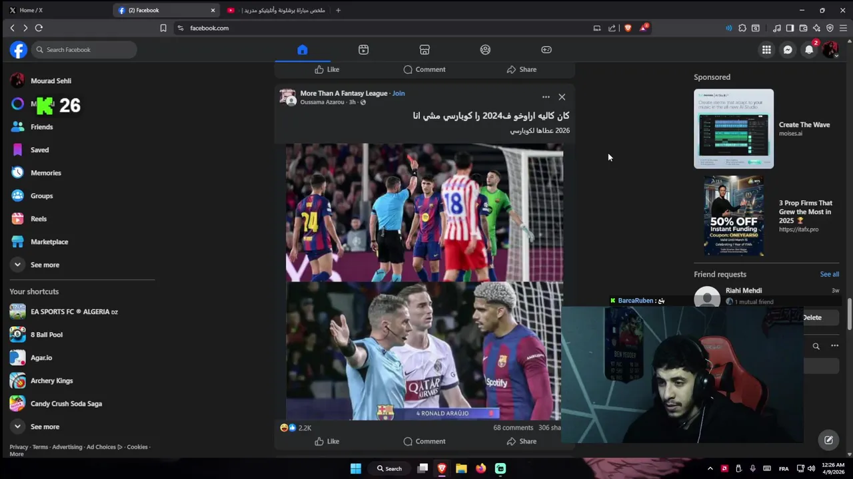Open the Groups tab in Facebook's top navigation
Viewport: 853px width, 479px height.
tap(485, 50)
